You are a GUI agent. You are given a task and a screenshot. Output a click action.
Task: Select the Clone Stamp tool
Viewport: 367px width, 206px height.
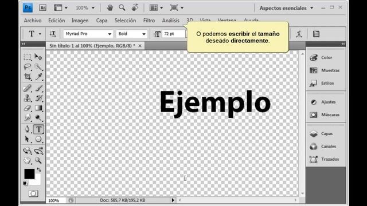(x=28, y=98)
